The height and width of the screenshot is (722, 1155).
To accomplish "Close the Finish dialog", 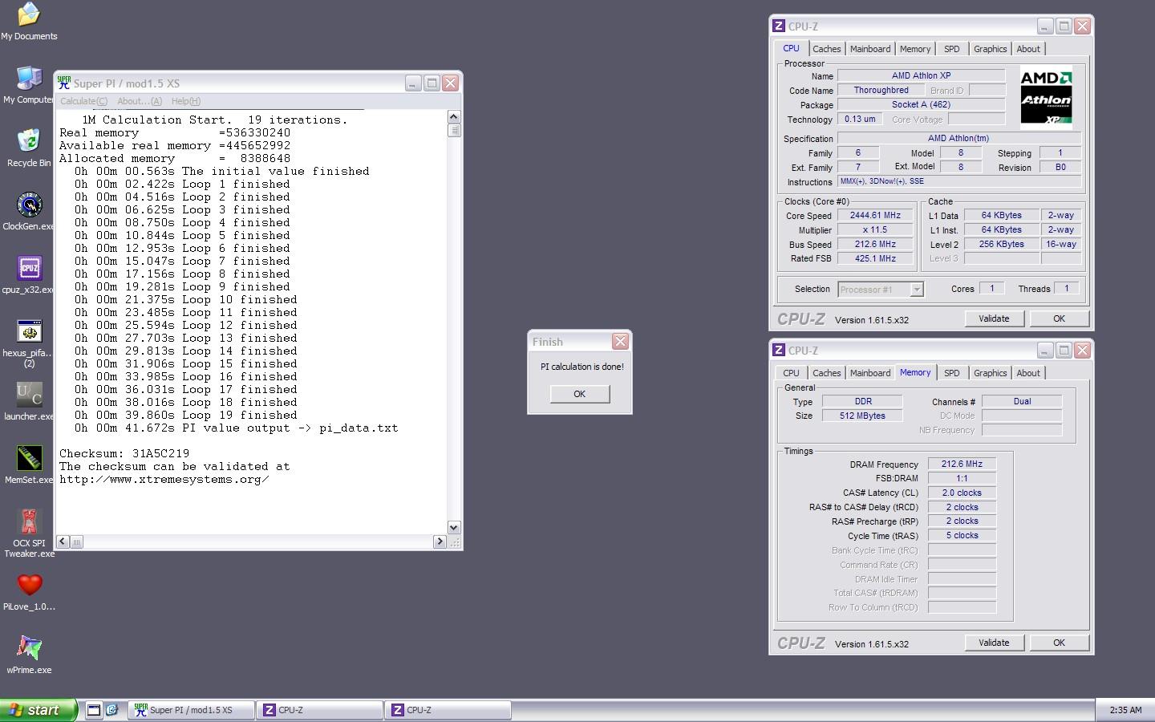I will coord(620,342).
